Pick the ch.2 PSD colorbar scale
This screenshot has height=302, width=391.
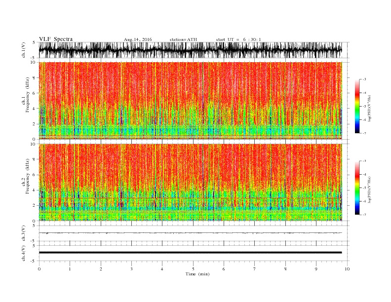pos(357,188)
